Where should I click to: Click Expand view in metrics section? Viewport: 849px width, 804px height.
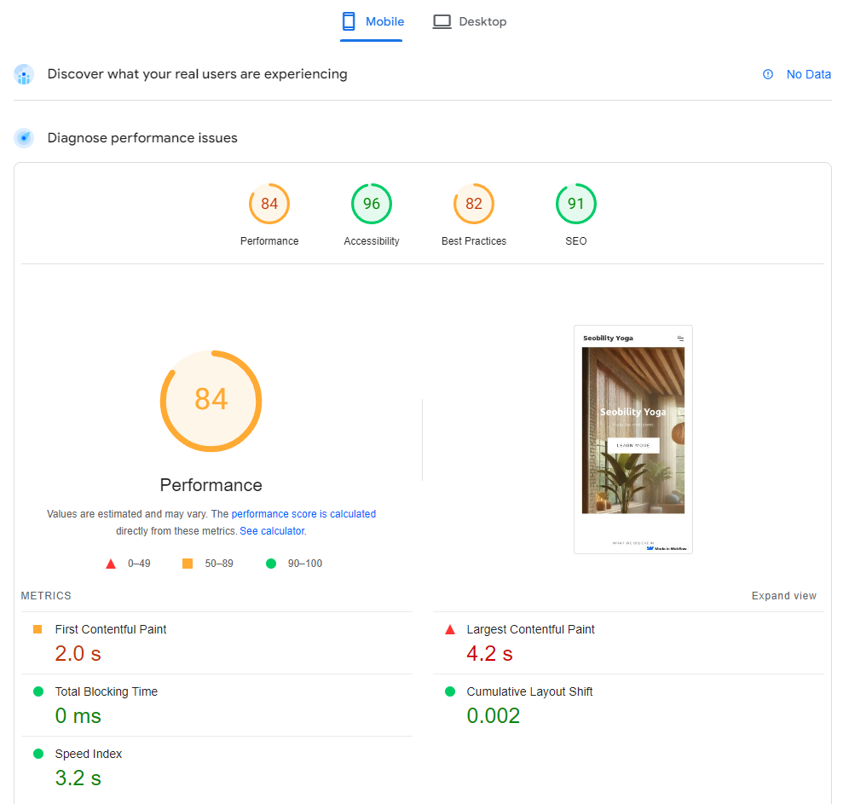click(783, 596)
